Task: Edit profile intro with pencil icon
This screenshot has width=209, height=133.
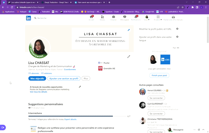Action: [129, 57]
